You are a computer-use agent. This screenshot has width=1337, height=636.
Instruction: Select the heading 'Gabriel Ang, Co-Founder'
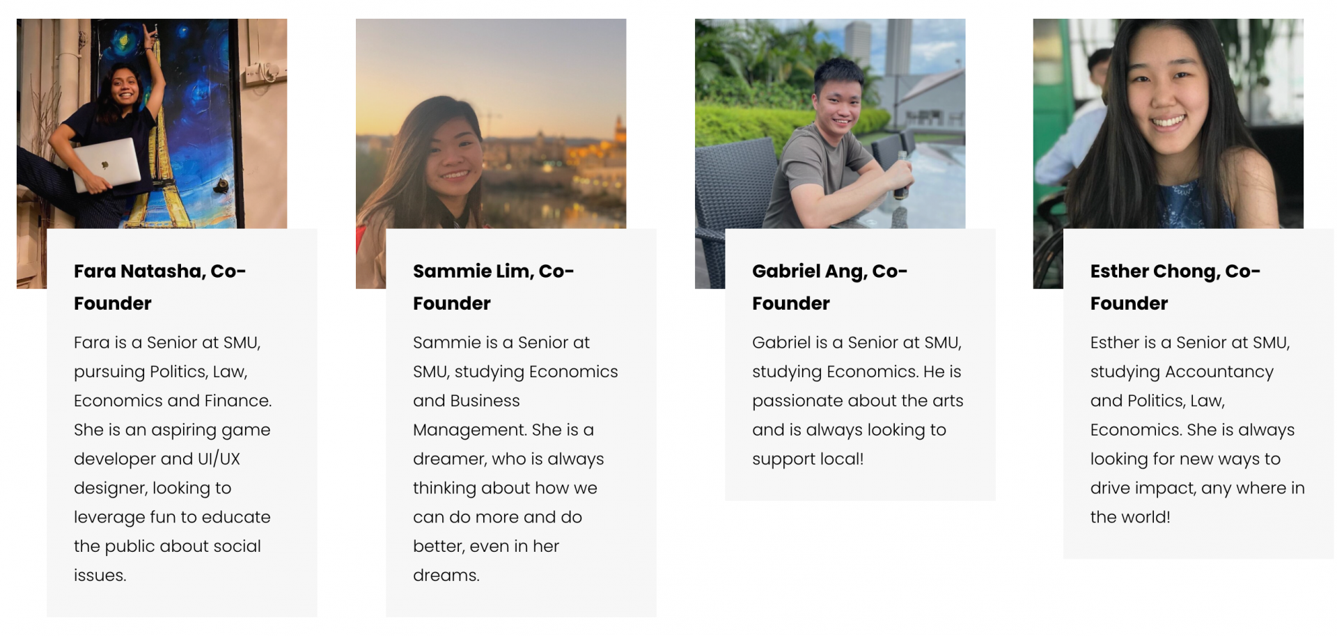[829, 287]
